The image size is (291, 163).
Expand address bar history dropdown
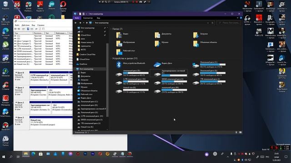point(208,23)
